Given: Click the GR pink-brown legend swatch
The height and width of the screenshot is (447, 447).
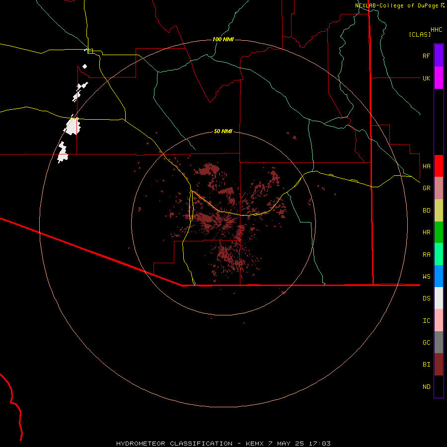Looking at the screenshot, I should click(439, 188).
